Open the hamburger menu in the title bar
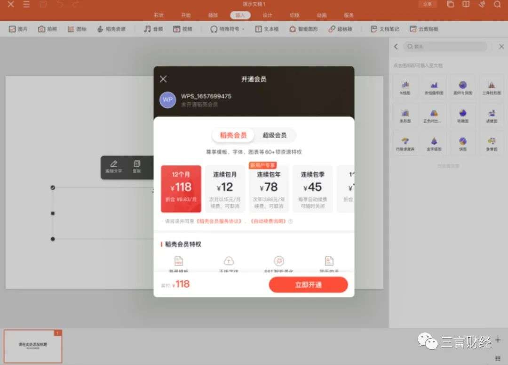This screenshot has width=508, height=365. pos(26,4)
